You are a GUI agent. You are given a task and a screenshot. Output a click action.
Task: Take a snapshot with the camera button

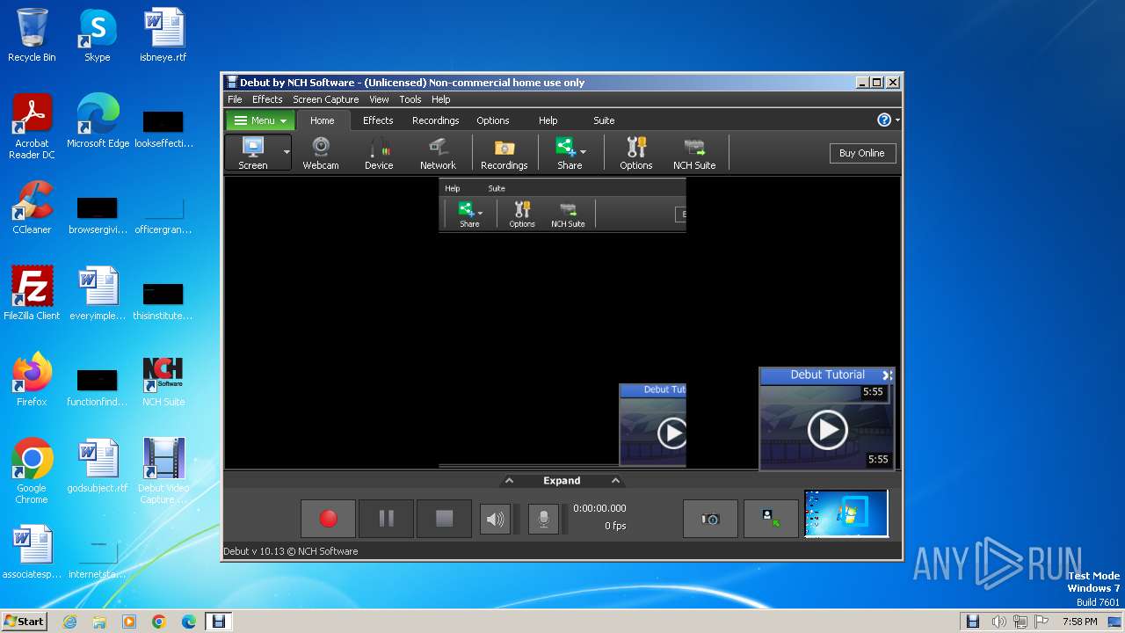tap(710, 519)
